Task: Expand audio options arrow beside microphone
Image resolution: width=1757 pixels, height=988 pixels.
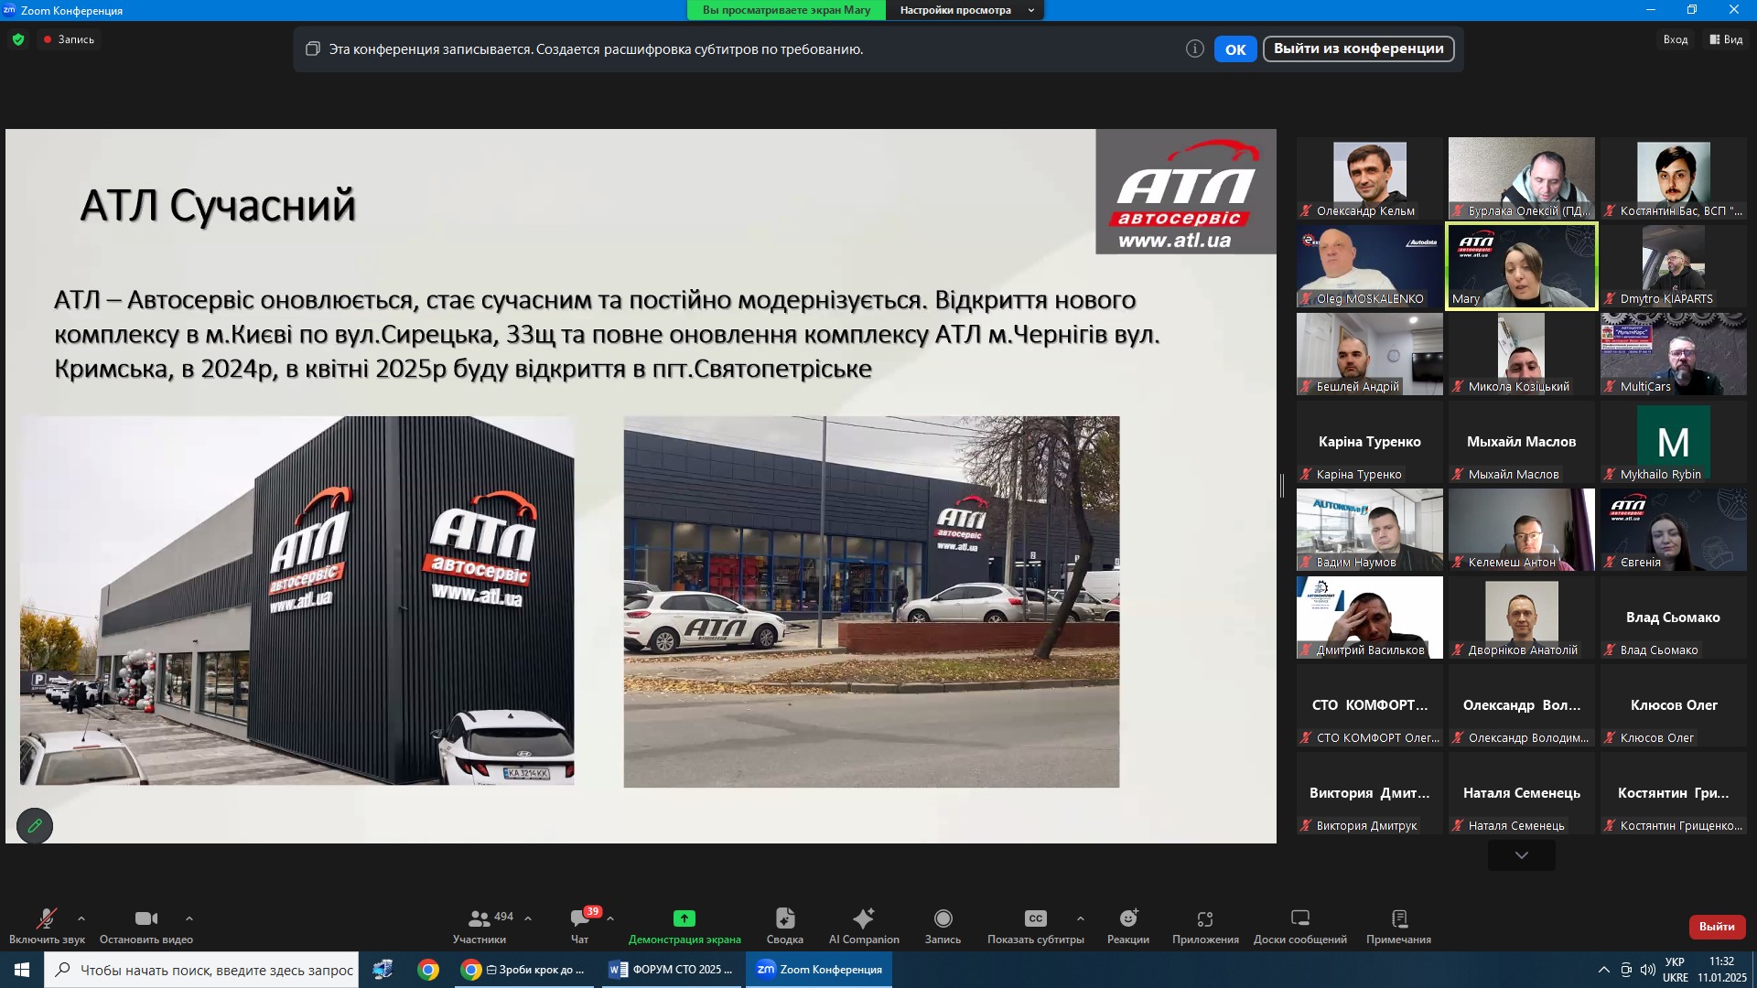Action: 81,918
